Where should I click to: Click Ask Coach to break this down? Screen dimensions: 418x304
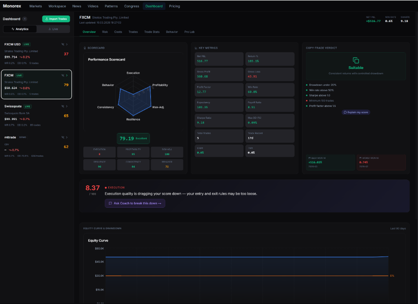(135, 203)
